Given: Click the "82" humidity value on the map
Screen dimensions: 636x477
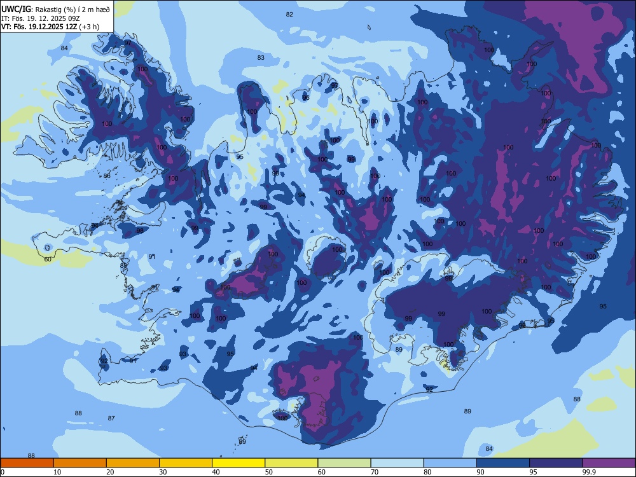Looking at the screenshot, I should click(x=289, y=14).
